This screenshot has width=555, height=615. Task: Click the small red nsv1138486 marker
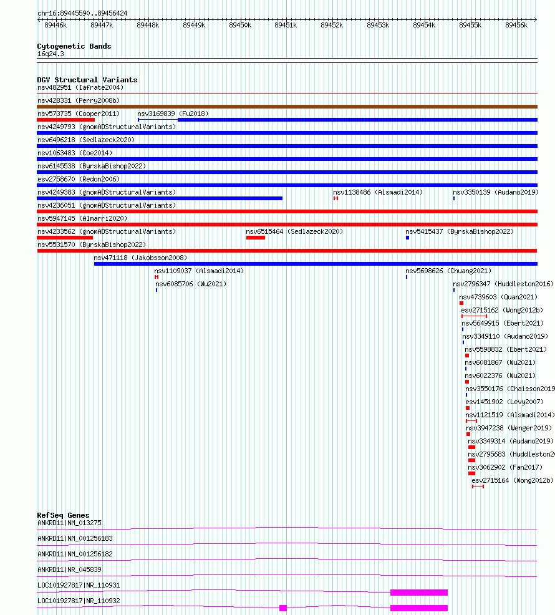[335, 198]
